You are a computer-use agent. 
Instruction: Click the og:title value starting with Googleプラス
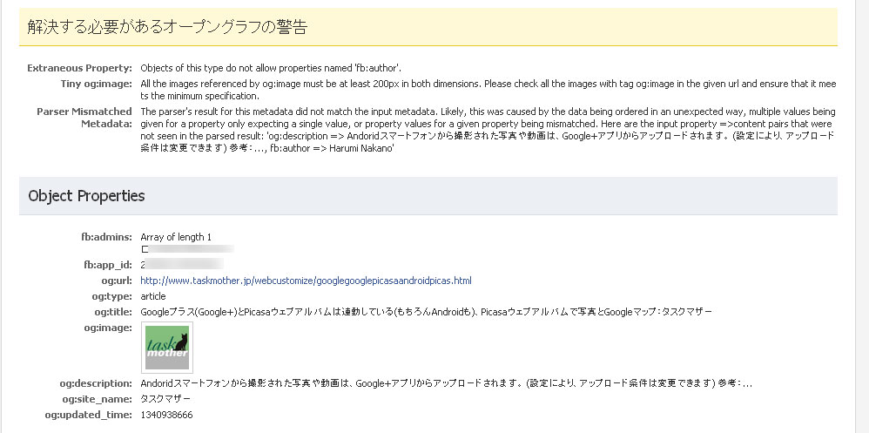tap(426, 312)
